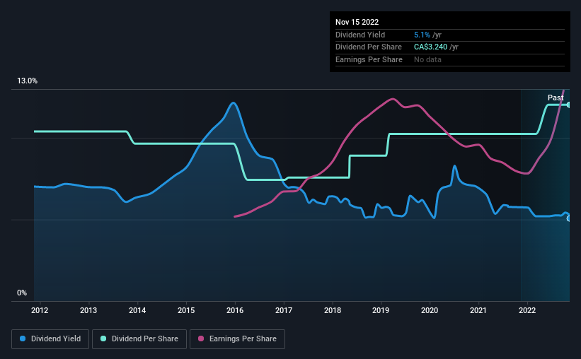Image resolution: width=581 pixels, height=359 pixels.
Task: Select the 2012 label on the time axis
Action: pyautogui.click(x=40, y=310)
